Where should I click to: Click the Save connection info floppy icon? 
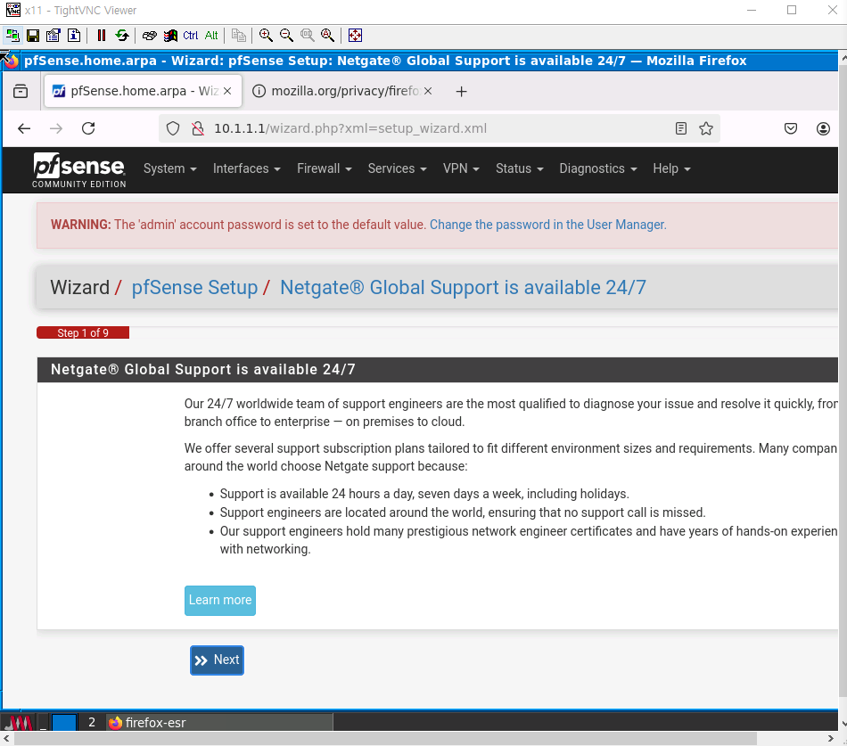33,36
